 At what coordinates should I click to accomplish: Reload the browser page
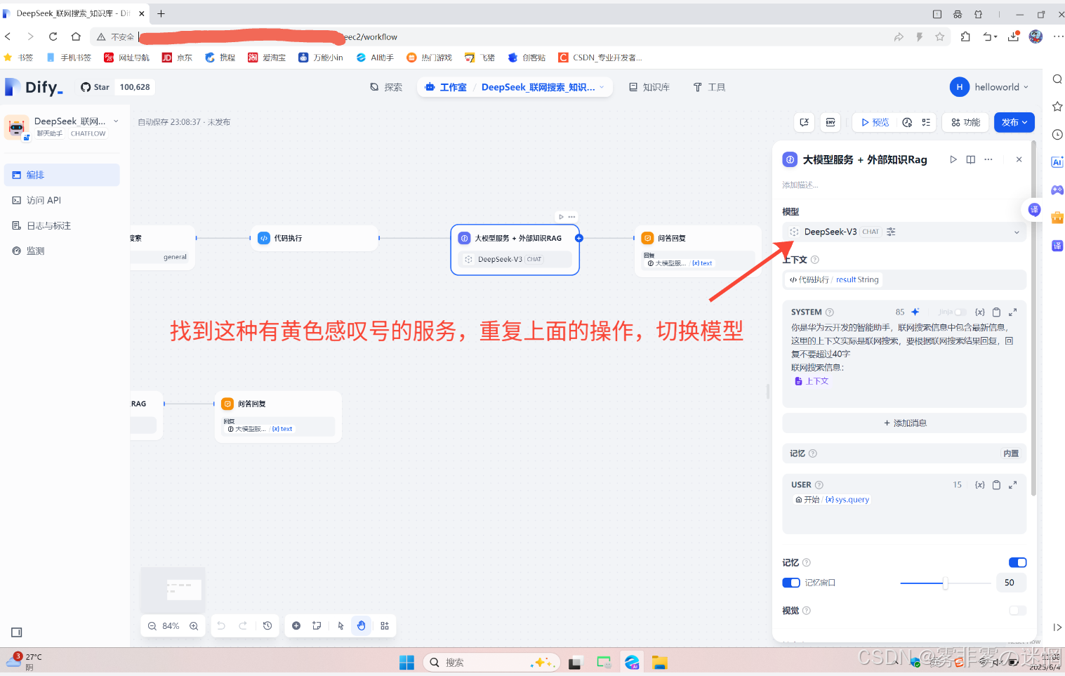point(53,37)
